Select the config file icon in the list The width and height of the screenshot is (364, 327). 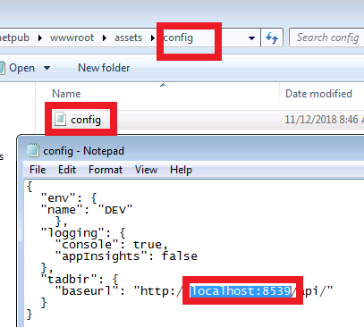[x=60, y=119]
